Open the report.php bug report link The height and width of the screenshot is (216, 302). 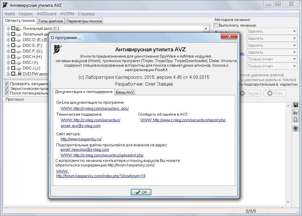tap(183, 120)
